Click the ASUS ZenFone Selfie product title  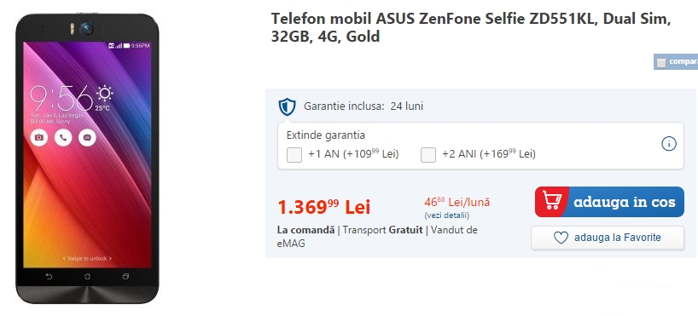click(471, 27)
